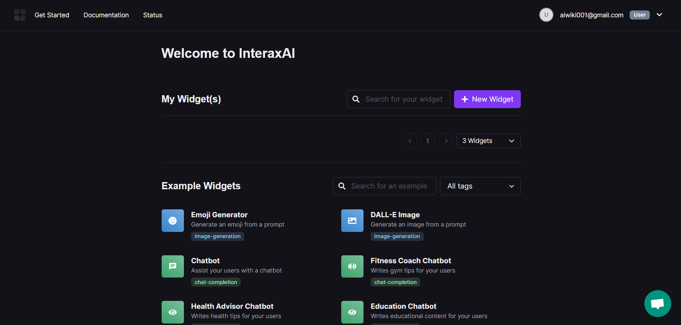Click the InteraxAI grid logo icon
681x325 pixels.
[x=20, y=15]
